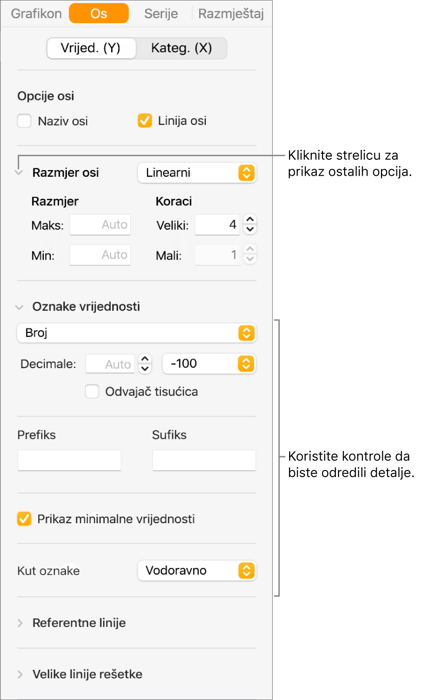Expand the Referentne linije section
The width and height of the screenshot is (421, 700).
click(20, 623)
